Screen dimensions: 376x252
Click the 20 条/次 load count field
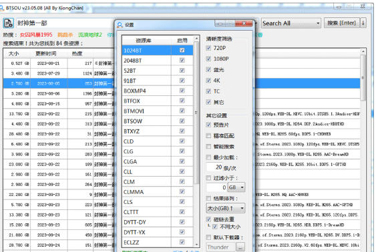[x=214, y=167]
